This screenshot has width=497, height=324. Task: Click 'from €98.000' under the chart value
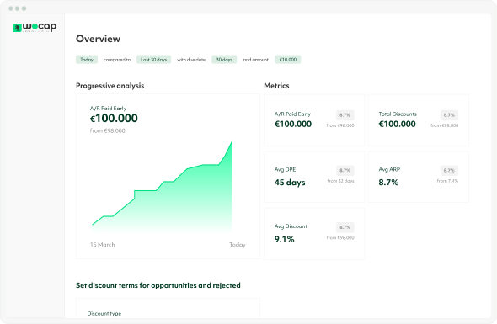coord(108,130)
